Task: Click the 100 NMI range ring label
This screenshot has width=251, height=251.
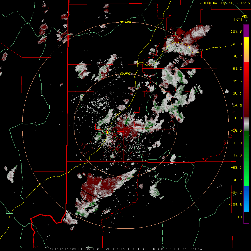Action: pos(125,22)
